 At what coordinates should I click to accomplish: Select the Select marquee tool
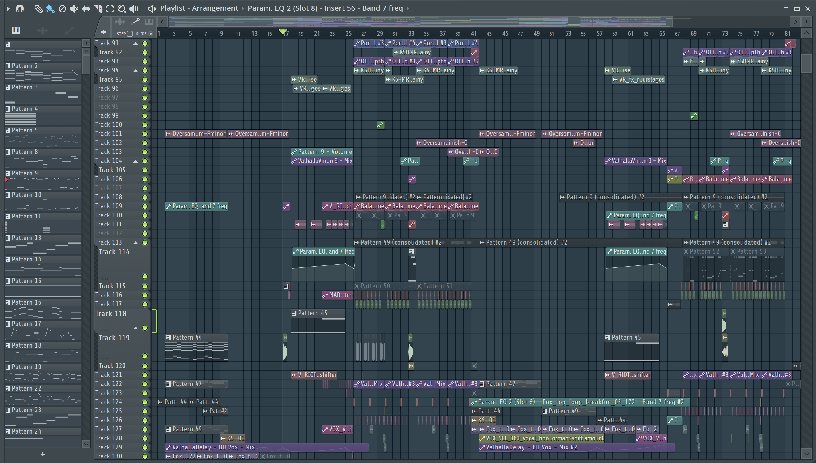tap(110, 8)
